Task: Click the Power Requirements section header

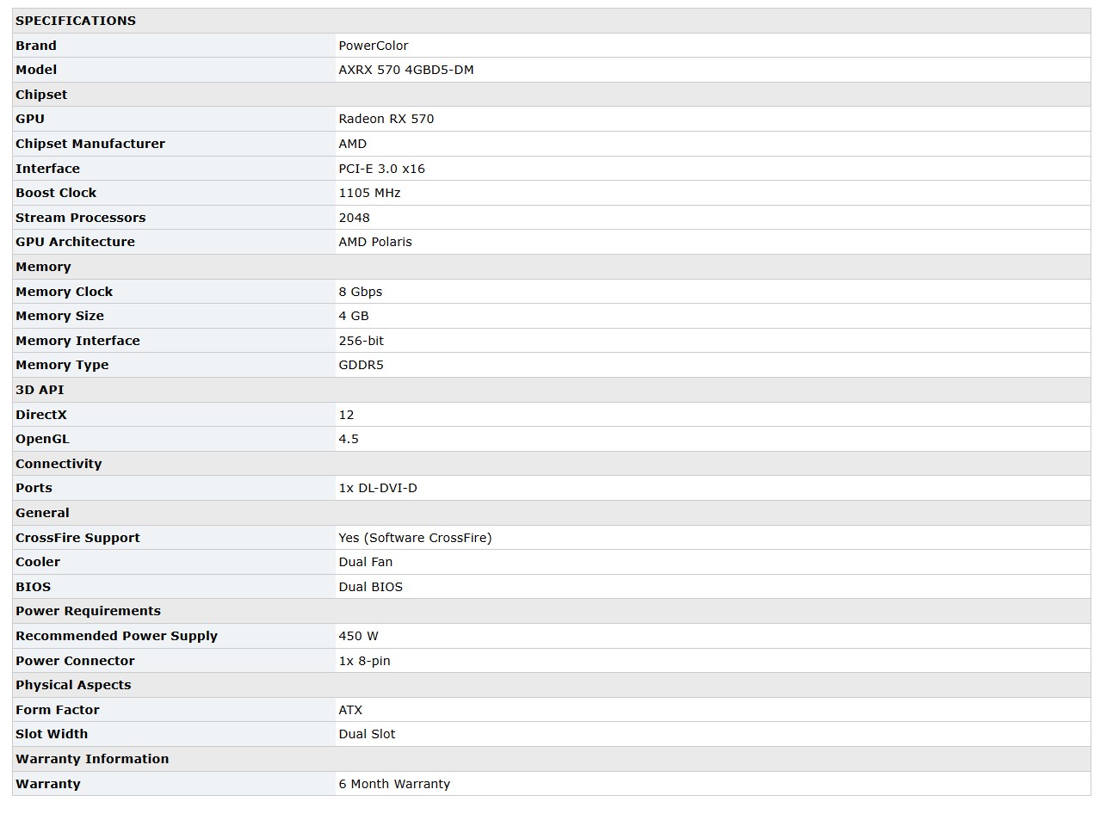Action: pos(551,611)
